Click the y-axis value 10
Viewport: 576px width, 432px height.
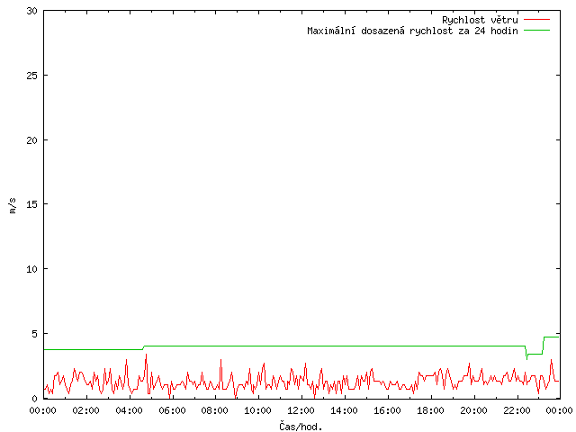pyautogui.click(x=32, y=269)
